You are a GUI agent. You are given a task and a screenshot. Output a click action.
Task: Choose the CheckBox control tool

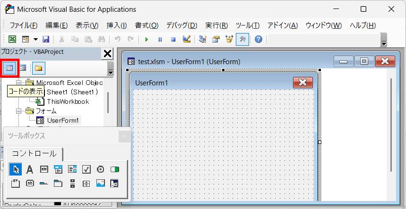pyautogui.click(x=86, y=169)
